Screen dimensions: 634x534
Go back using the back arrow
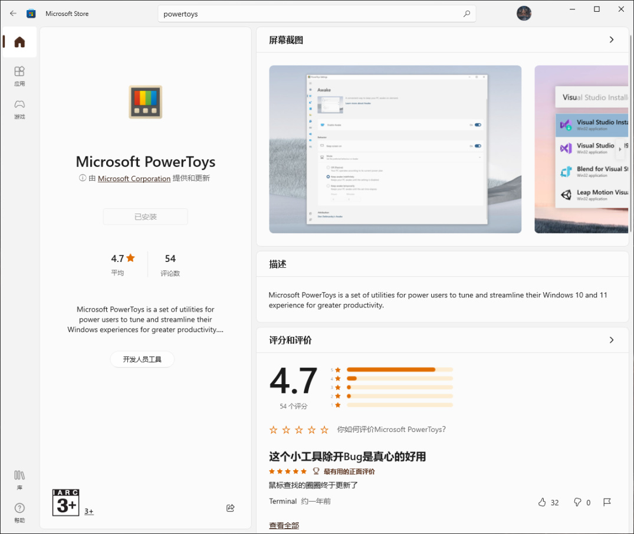pyautogui.click(x=13, y=14)
